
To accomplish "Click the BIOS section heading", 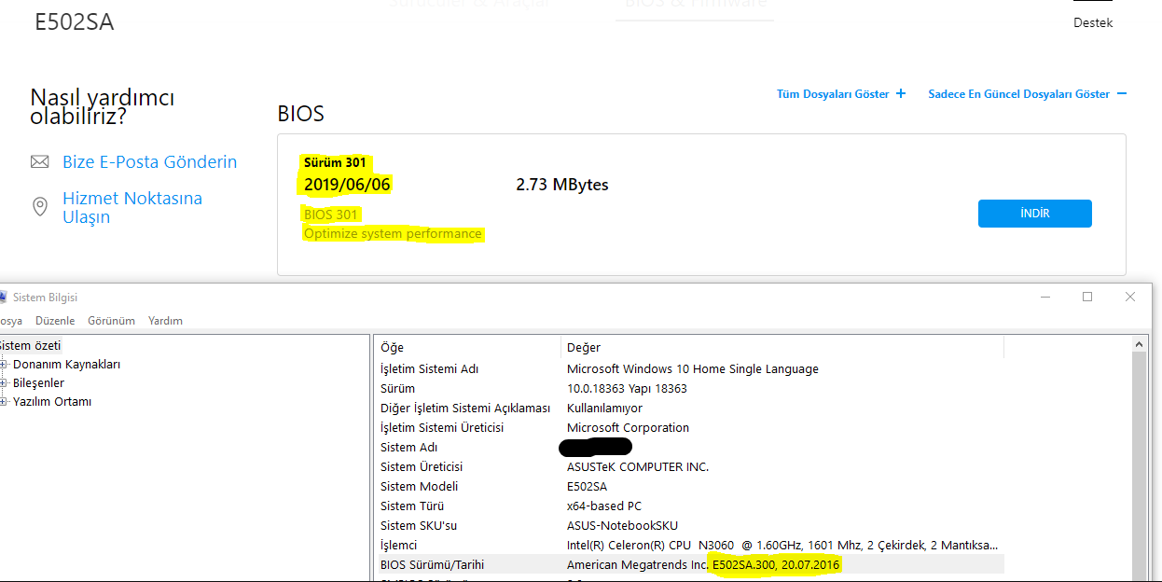I will coord(301,115).
